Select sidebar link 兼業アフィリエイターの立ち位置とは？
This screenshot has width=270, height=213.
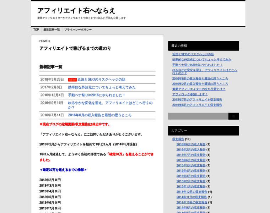click(x=199, y=89)
